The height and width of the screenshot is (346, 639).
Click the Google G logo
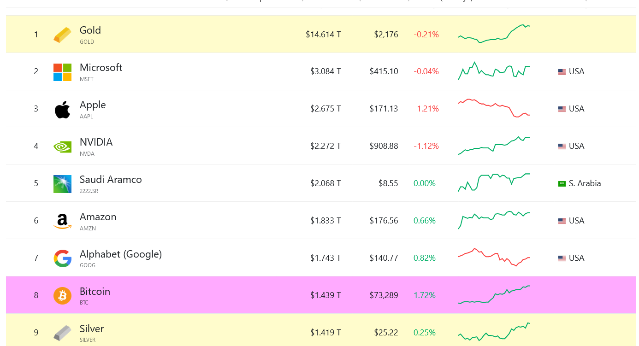(x=62, y=258)
